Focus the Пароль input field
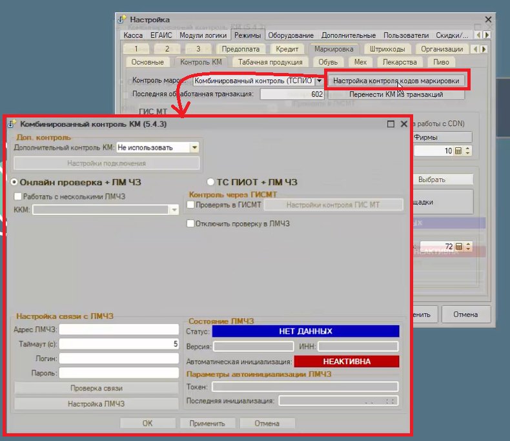This screenshot has width=510, height=441. click(119, 373)
